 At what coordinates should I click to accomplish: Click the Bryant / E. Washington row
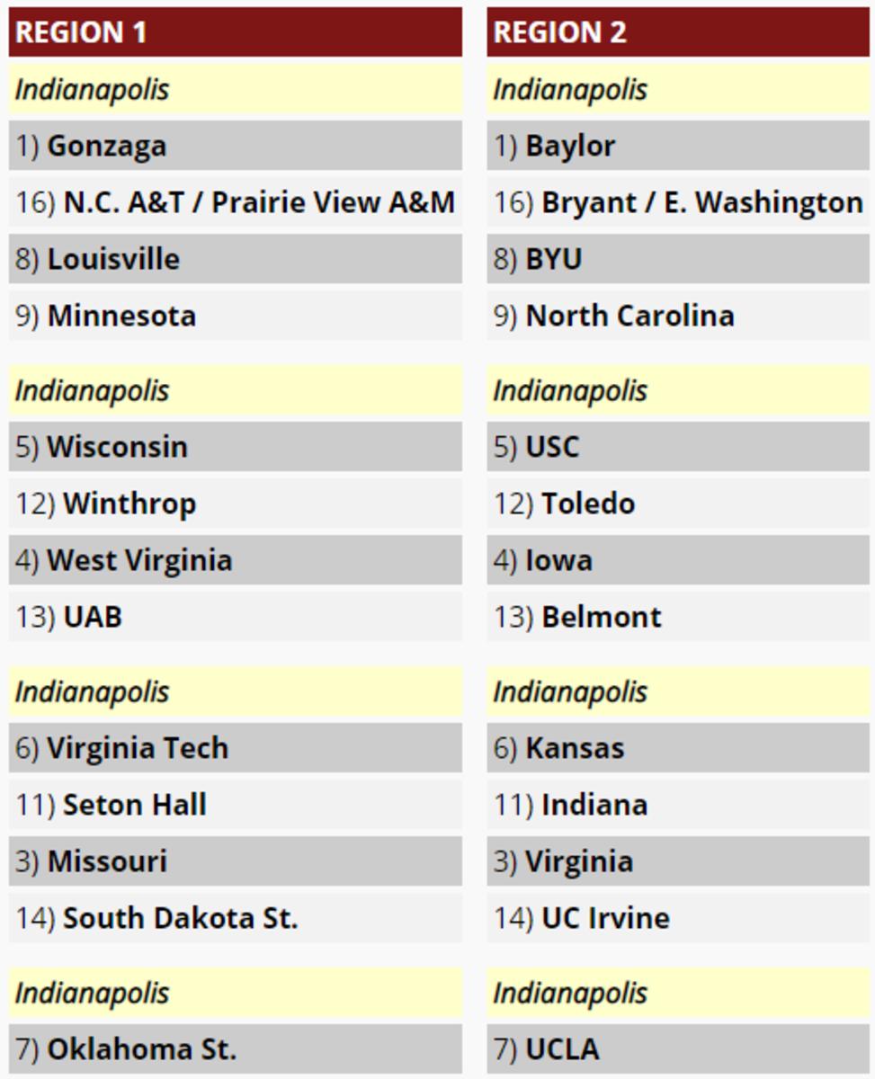pyautogui.click(x=678, y=202)
